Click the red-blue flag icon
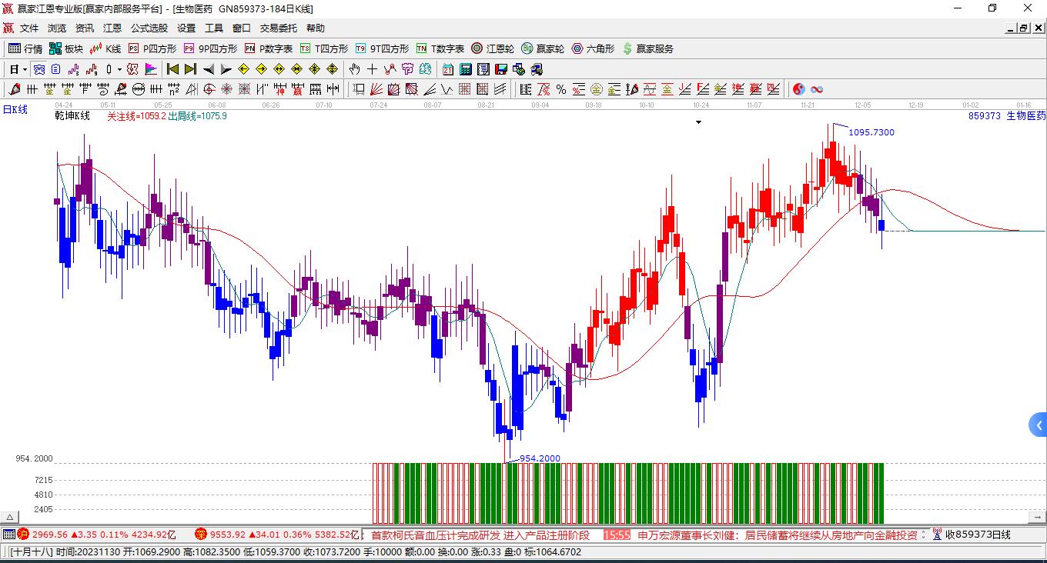The width and height of the screenshot is (1047, 563). [x=151, y=69]
